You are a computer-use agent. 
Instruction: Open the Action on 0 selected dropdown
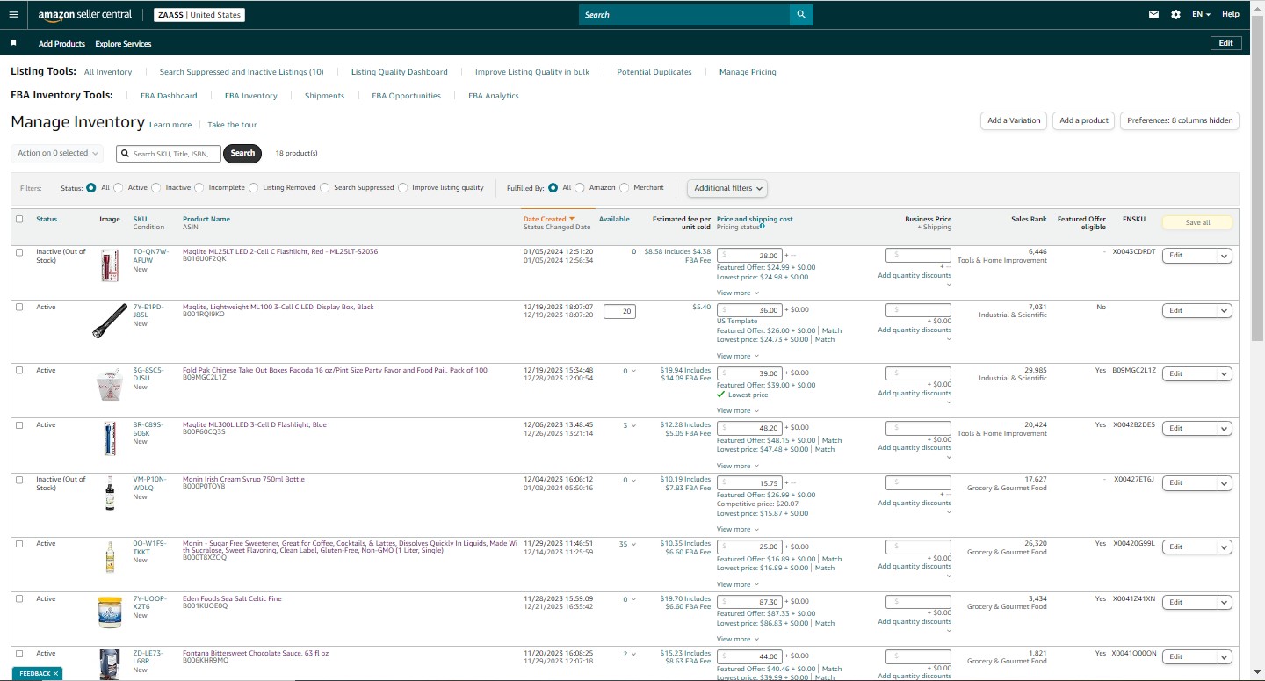[57, 153]
